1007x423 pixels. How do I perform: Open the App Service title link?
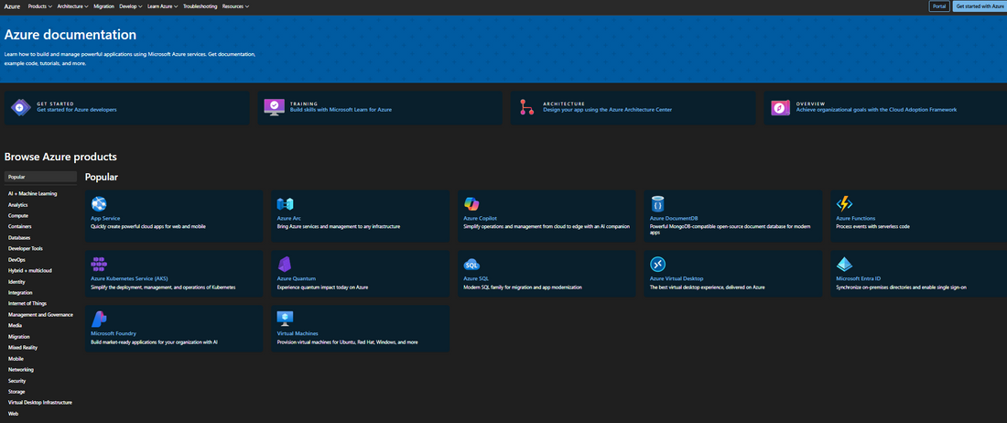[105, 219]
